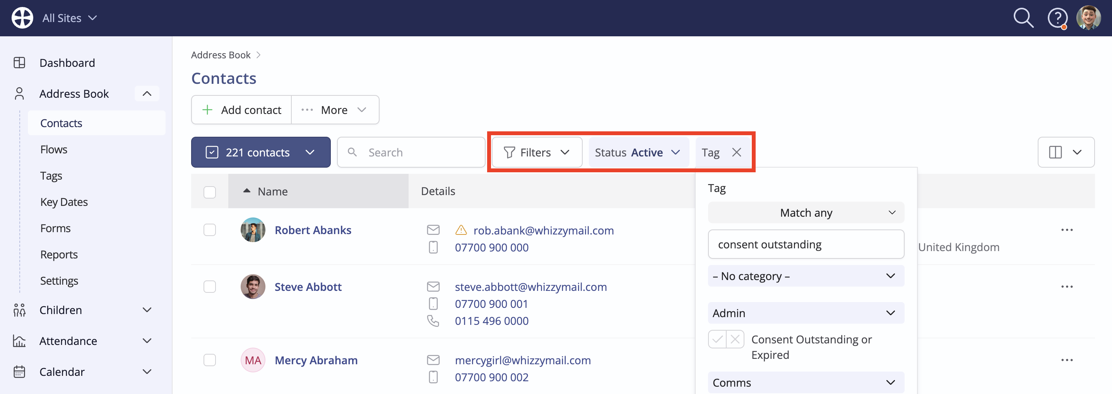Open Mercy Abraham contact profile

click(316, 360)
